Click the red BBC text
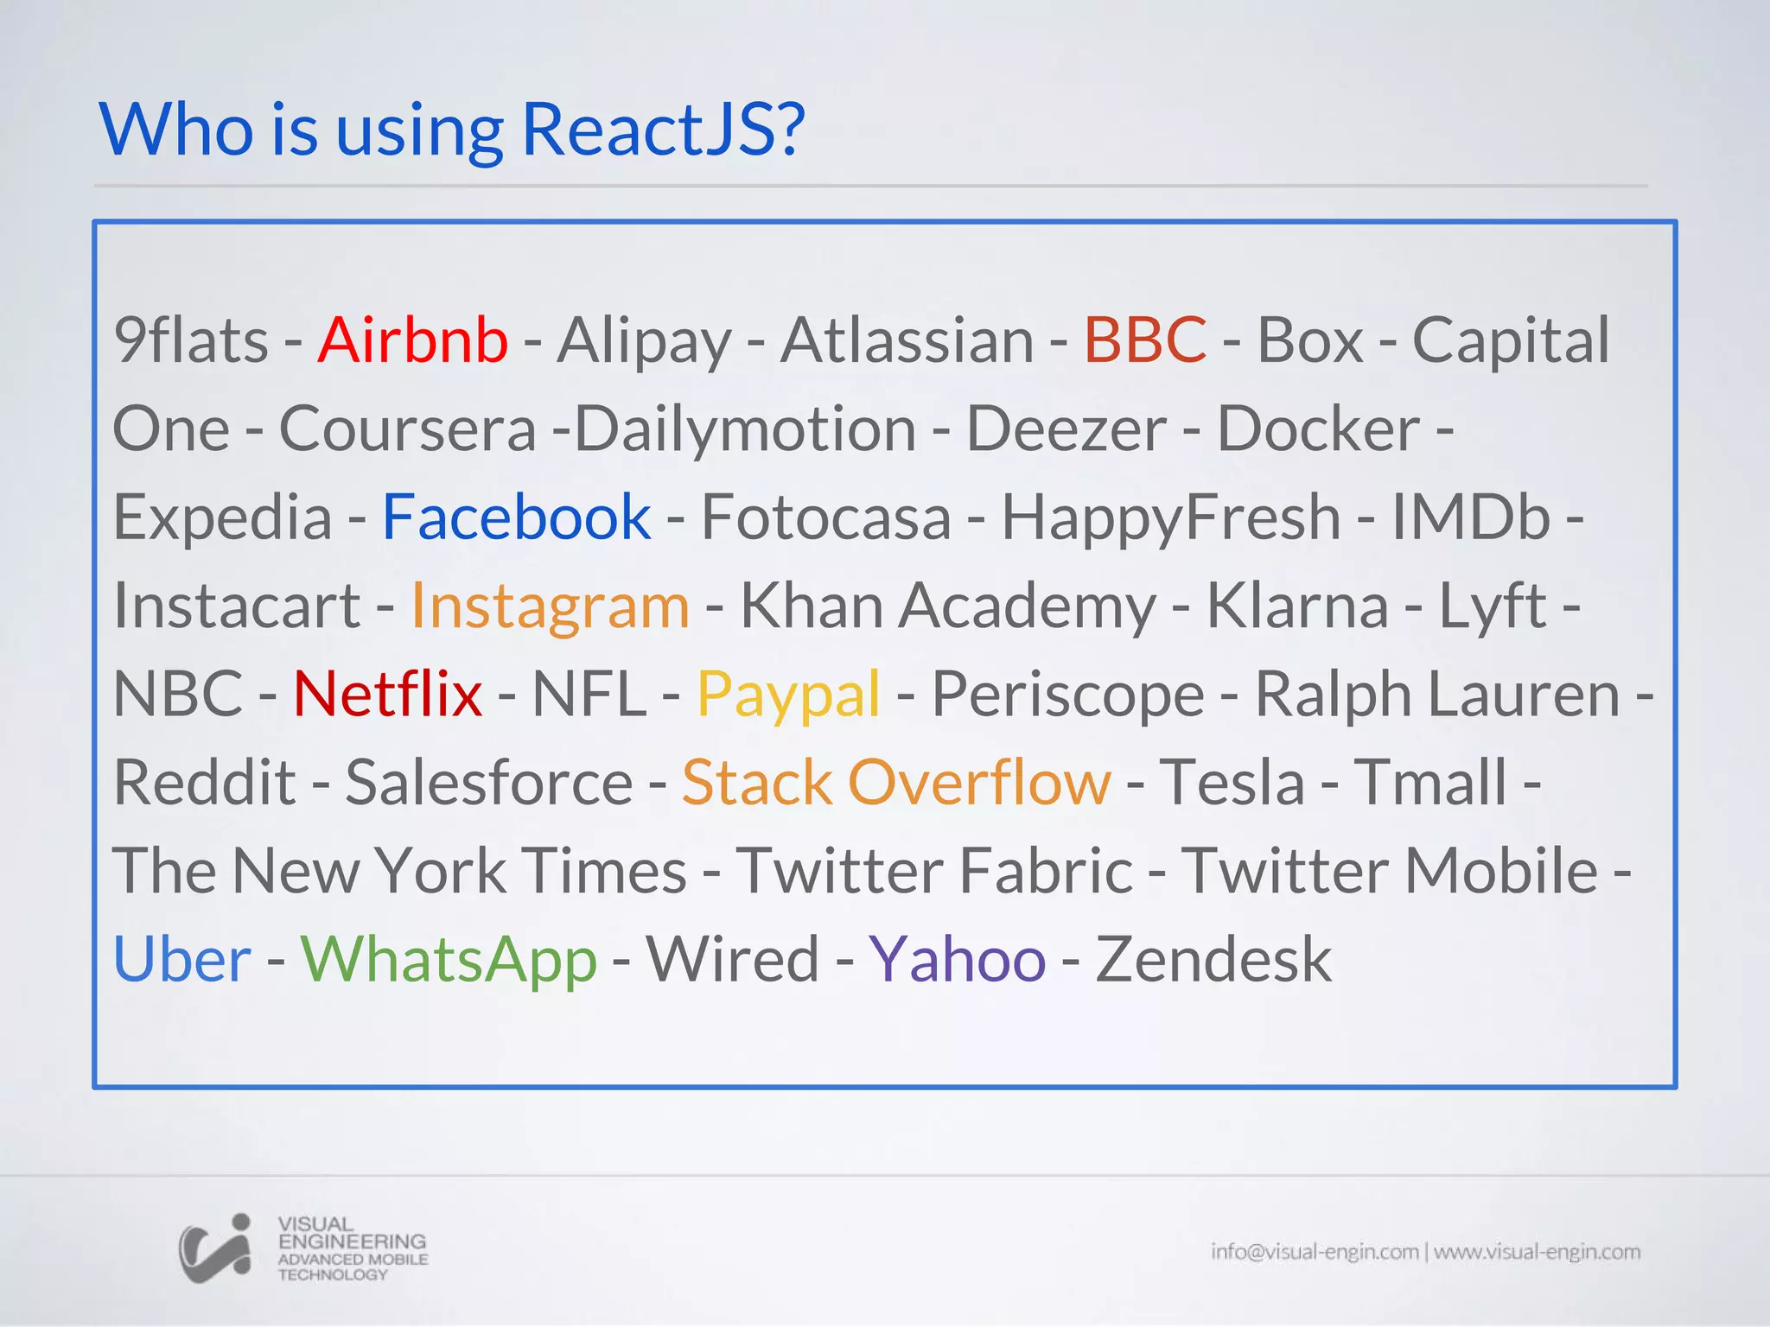 (1144, 340)
